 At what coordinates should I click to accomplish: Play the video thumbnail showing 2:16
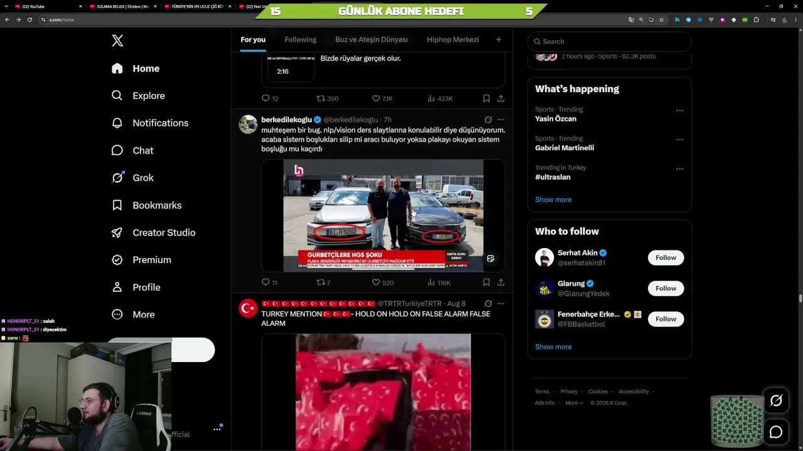pyautogui.click(x=291, y=68)
